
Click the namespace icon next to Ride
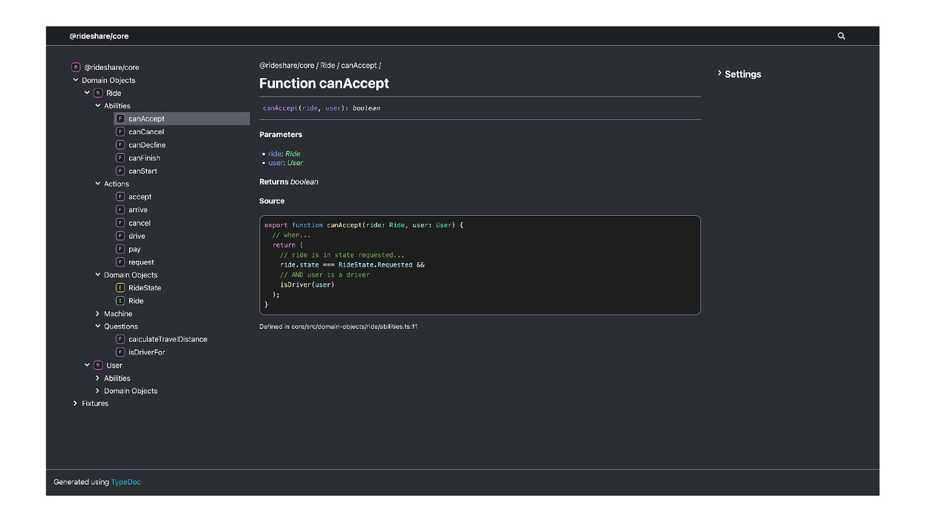pyautogui.click(x=98, y=93)
